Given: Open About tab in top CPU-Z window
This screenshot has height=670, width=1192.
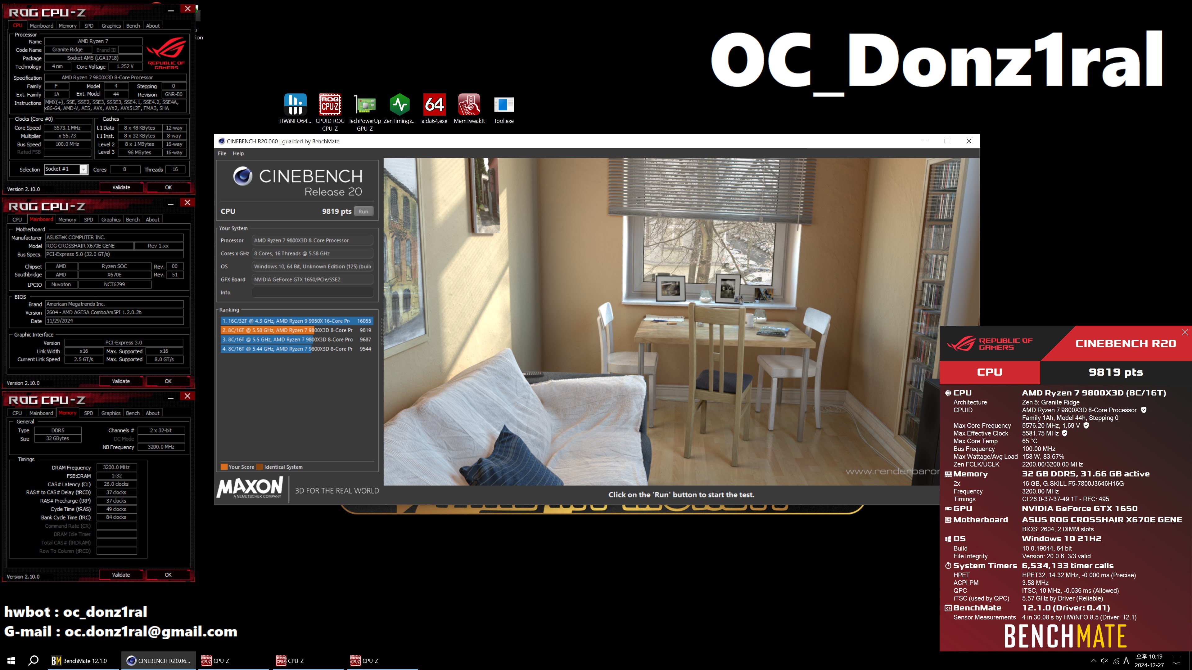Looking at the screenshot, I should click(x=153, y=26).
